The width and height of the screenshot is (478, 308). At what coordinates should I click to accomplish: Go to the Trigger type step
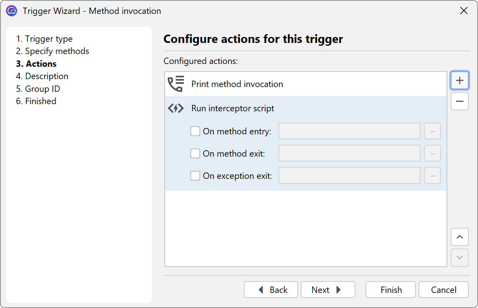[x=44, y=39]
